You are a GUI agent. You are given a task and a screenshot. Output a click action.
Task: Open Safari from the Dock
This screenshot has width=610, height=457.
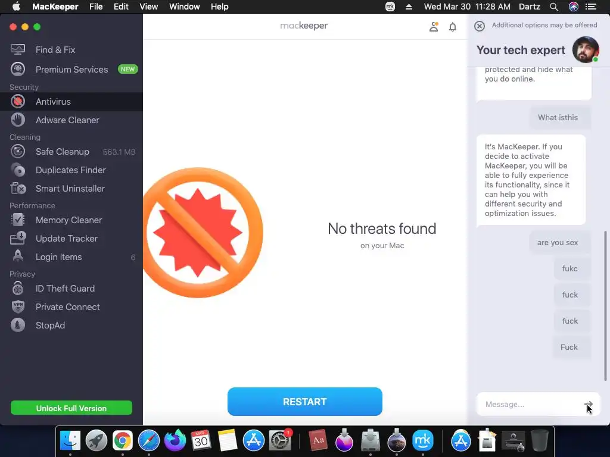[149, 441]
